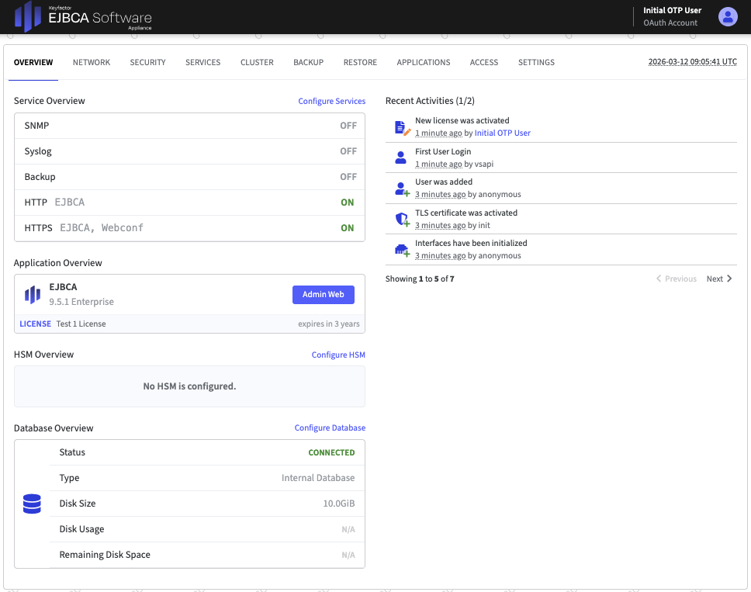Click the Initial OTP User link in activities
The height and width of the screenshot is (592, 751).
pos(503,133)
